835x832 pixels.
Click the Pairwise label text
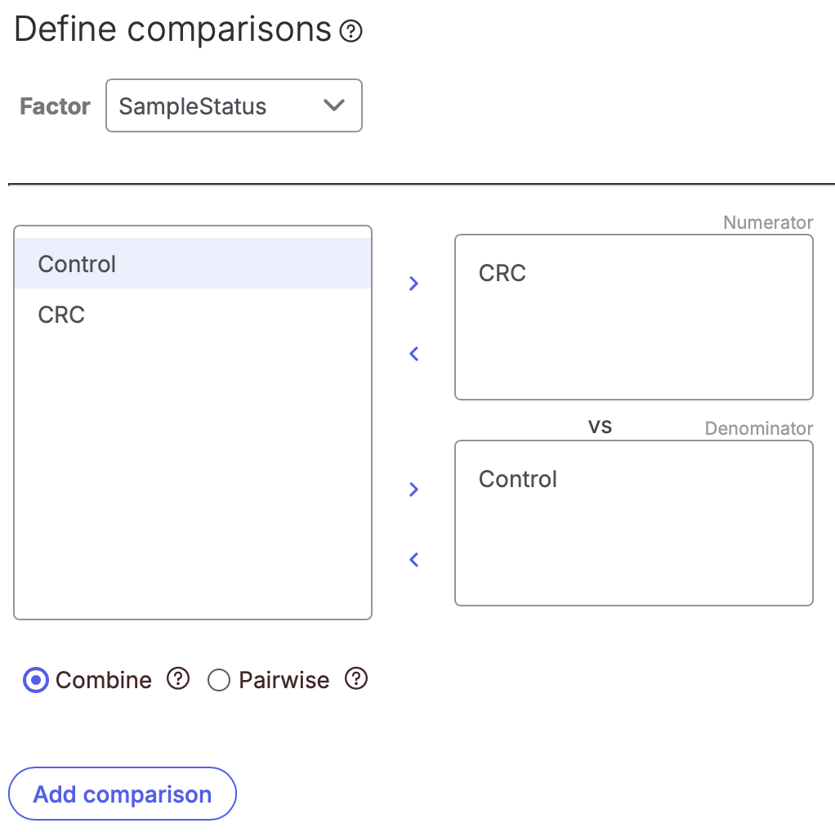point(284,680)
